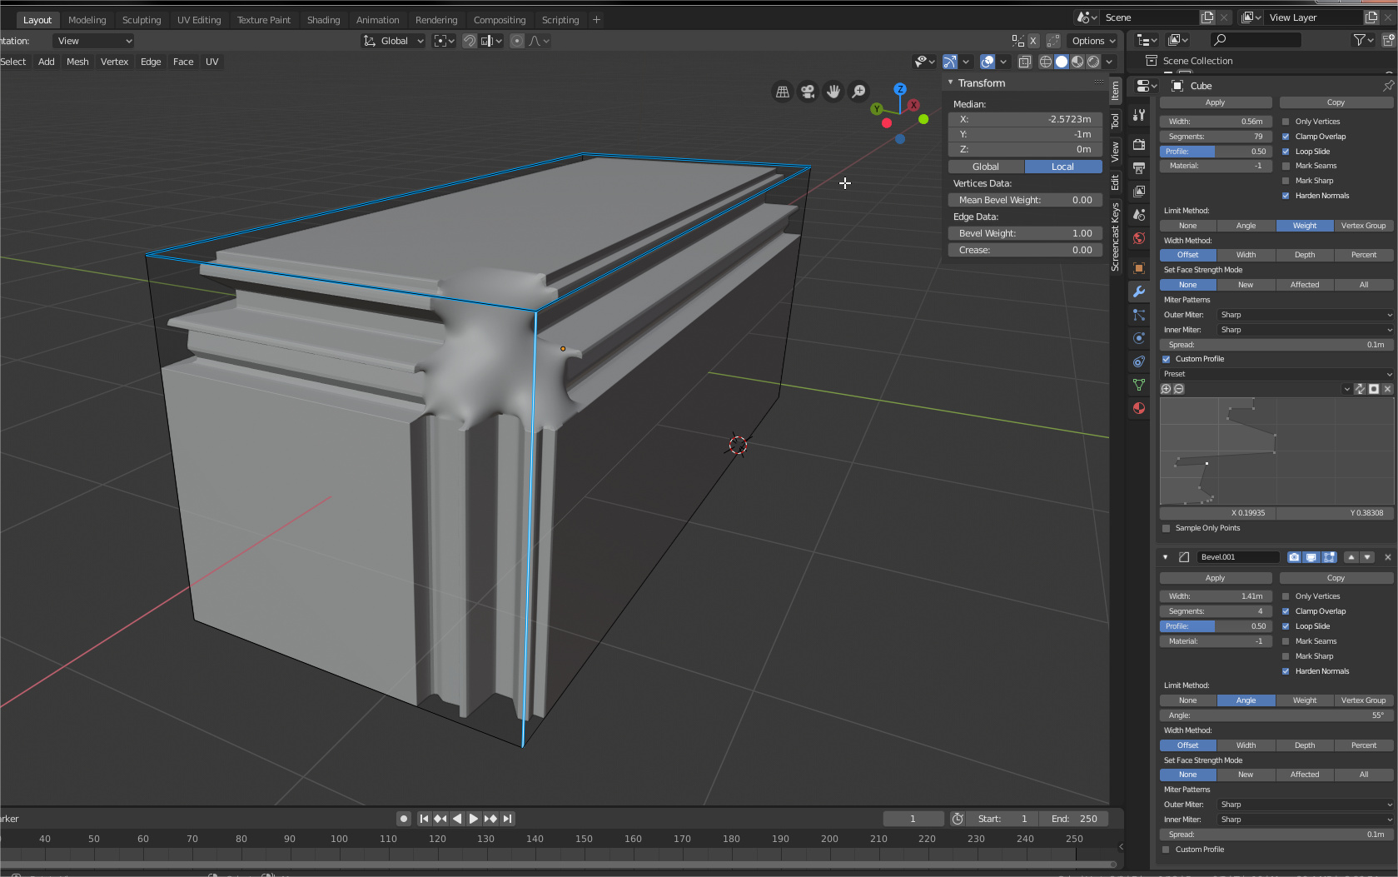Enable Sample Only Points checkbox
Viewport: 1398px width, 877px height.
[x=1166, y=528]
